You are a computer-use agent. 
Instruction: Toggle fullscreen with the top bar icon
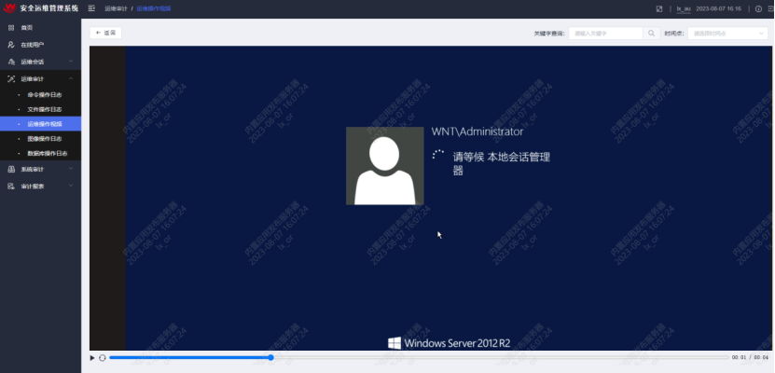click(x=658, y=9)
